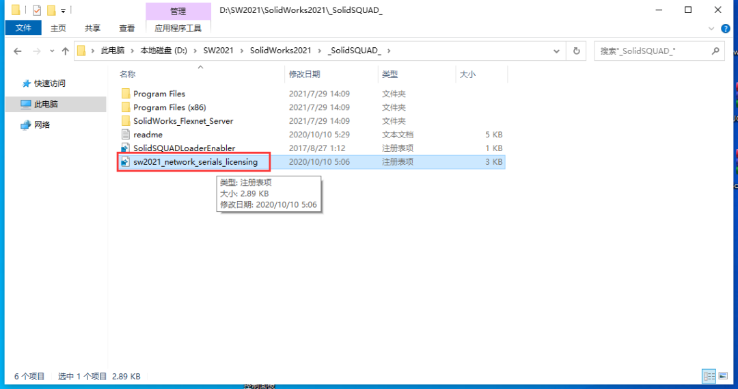Sort by the 名称 column header
Screen dimensions: 738x389
click(x=127, y=75)
